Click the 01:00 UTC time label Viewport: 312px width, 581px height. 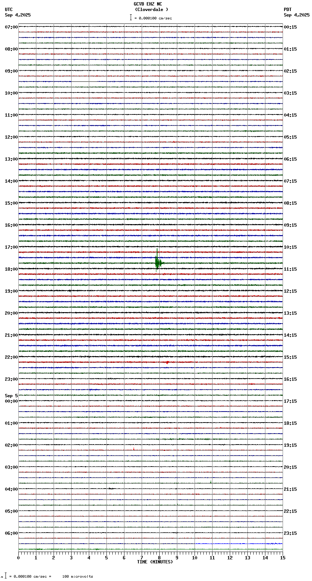[11, 423]
